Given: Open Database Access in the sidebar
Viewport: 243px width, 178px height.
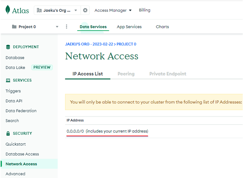Looking at the screenshot, I should [22, 154].
